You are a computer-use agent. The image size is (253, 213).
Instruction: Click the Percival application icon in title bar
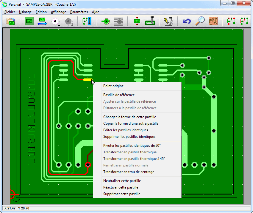[5, 4]
